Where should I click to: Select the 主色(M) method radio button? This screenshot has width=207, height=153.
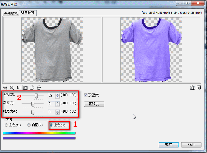coord(6,125)
